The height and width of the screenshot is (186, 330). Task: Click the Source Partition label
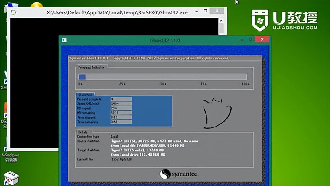(x=88, y=141)
